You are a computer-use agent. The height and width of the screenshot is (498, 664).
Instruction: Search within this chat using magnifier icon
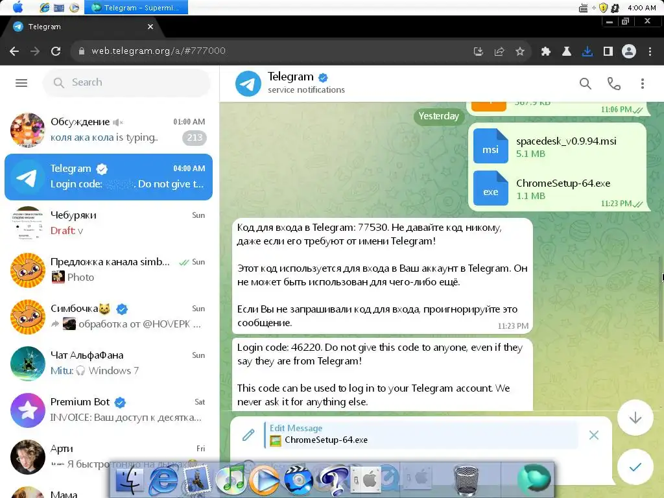586,84
